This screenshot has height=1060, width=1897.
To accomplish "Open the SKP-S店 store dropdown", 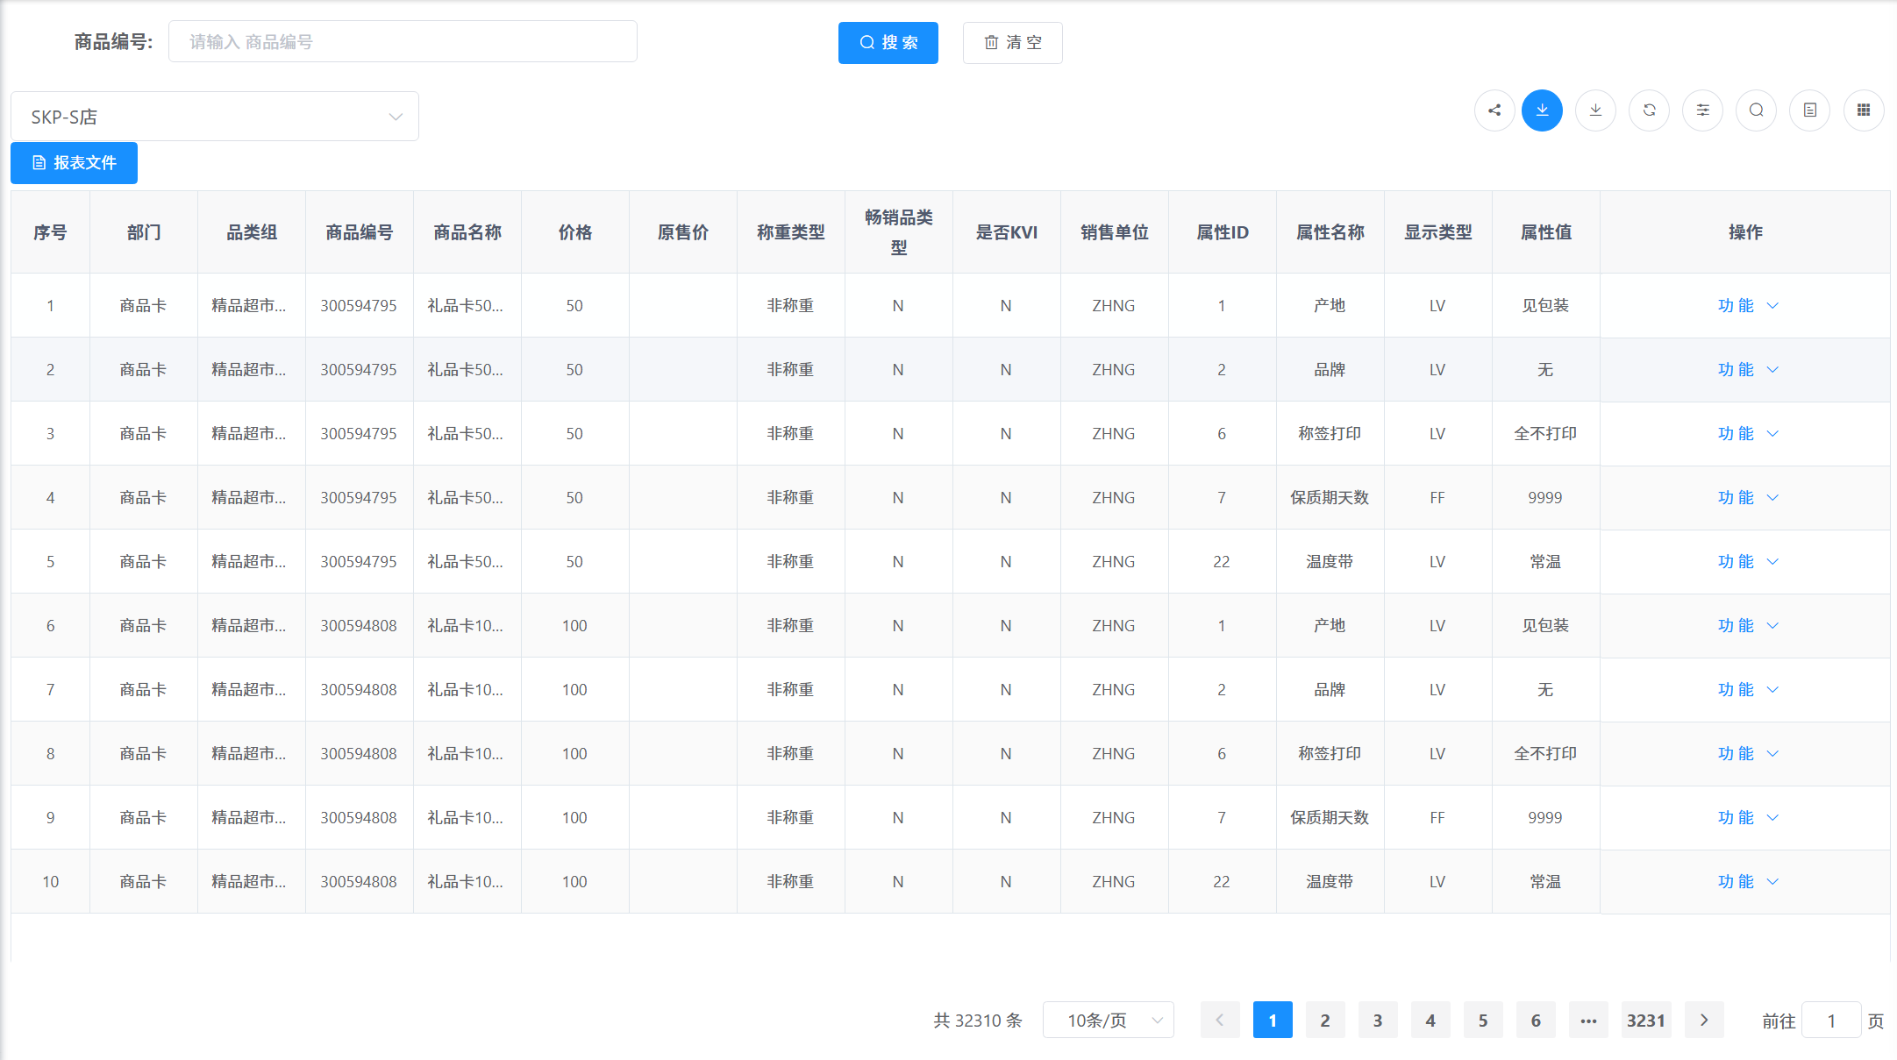I will [x=215, y=117].
